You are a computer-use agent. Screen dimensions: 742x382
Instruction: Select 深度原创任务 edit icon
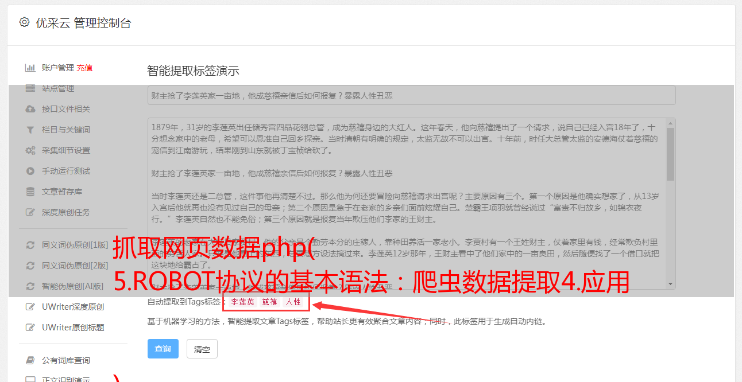pyautogui.click(x=30, y=212)
